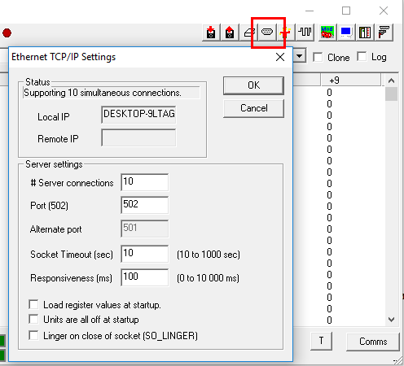Enable the Clone checkbox
This screenshot has height=366, width=404.
click(x=318, y=57)
